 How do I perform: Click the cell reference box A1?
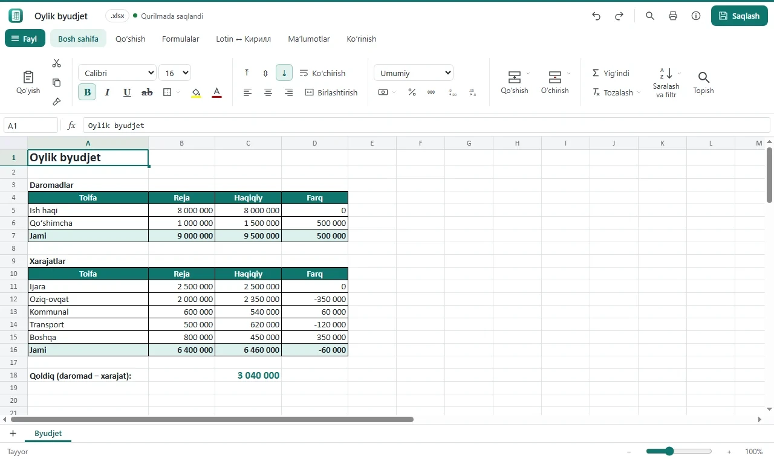31,126
